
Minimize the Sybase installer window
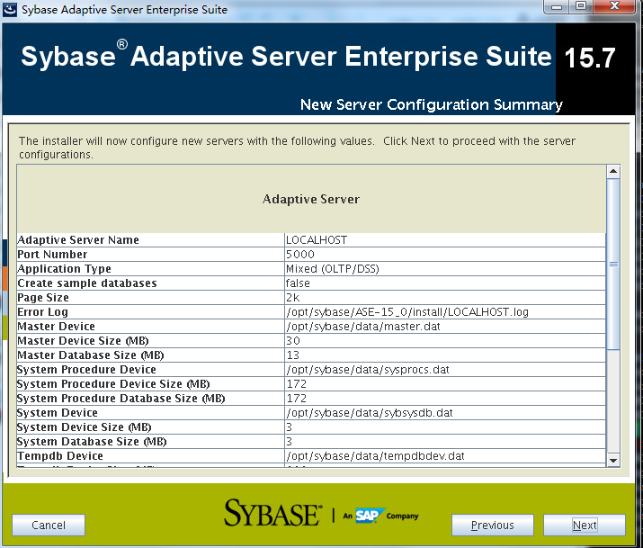(x=557, y=6)
